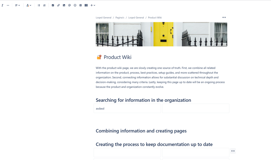Click the introduction paragraph text
Viewport: 271px width, 160px height.
point(160,77)
